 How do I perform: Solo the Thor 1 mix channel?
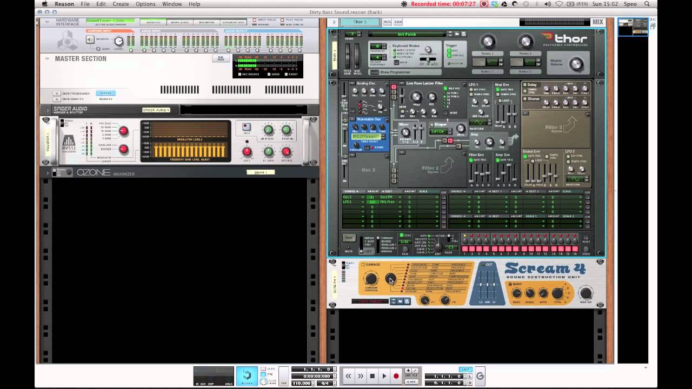coord(398,22)
